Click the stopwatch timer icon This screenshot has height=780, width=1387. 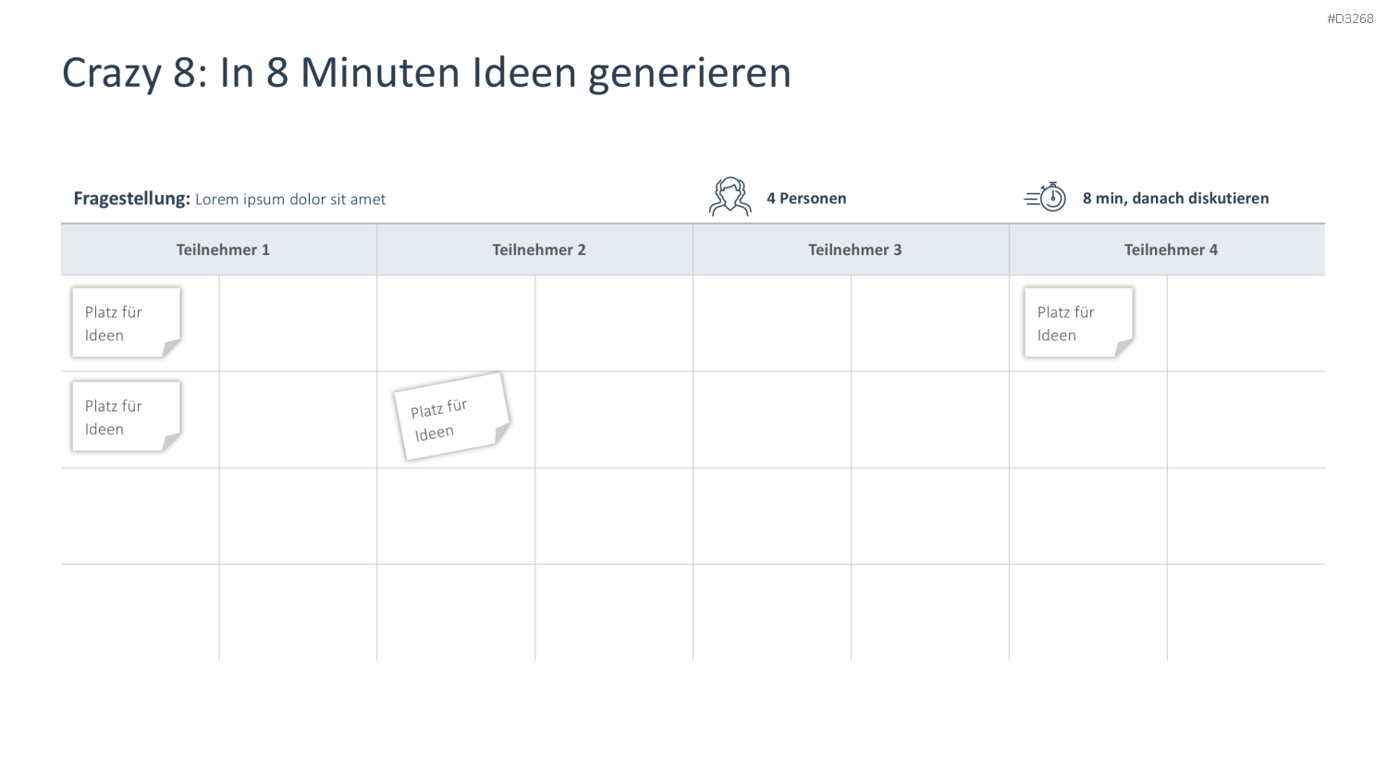pos(1046,197)
